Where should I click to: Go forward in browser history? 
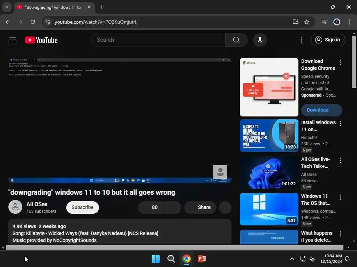[x=20, y=22]
